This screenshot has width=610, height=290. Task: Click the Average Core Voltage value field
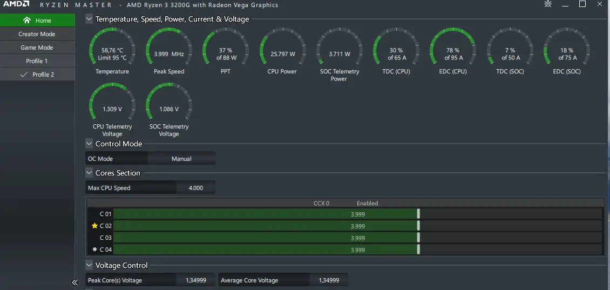tap(329, 280)
